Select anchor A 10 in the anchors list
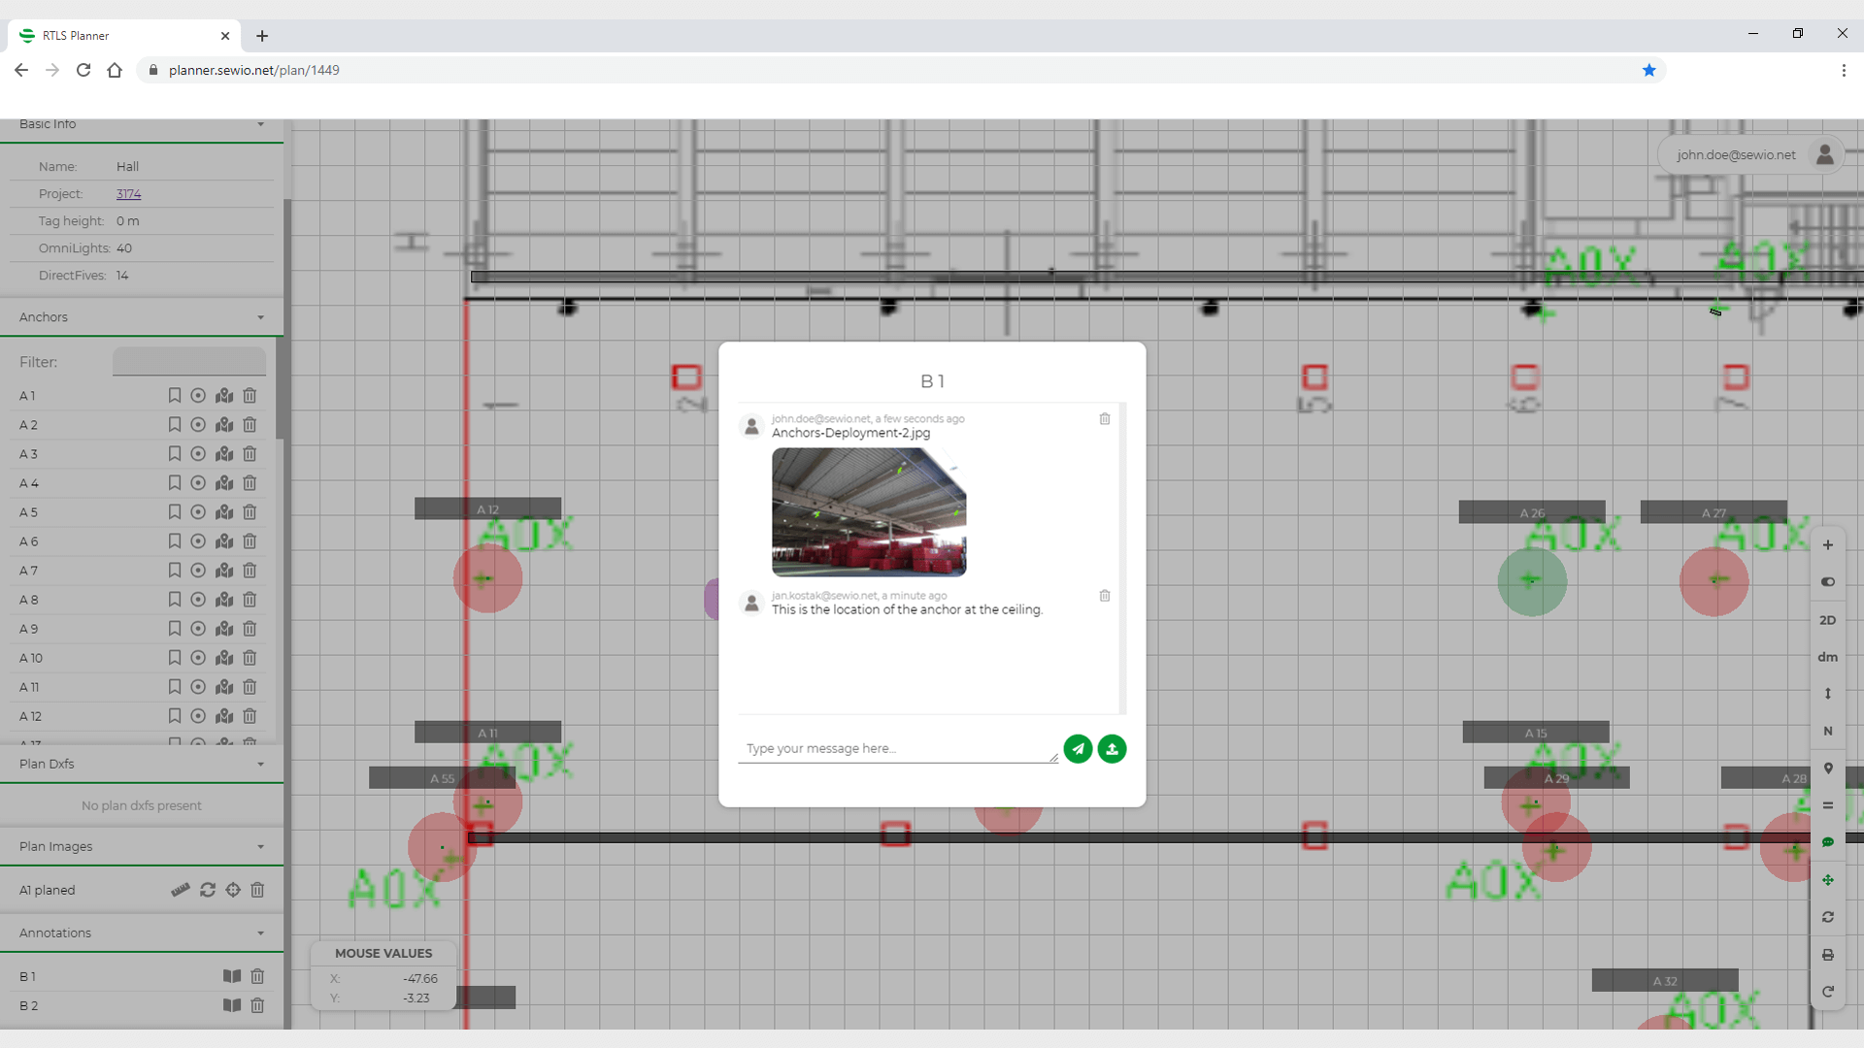Image resolution: width=1864 pixels, height=1048 pixels. 31,658
